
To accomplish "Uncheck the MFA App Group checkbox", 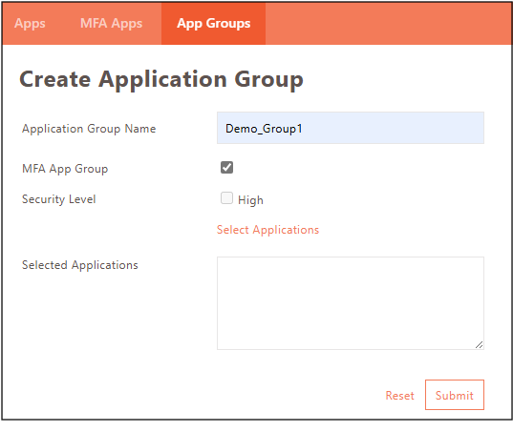I will coord(226,168).
